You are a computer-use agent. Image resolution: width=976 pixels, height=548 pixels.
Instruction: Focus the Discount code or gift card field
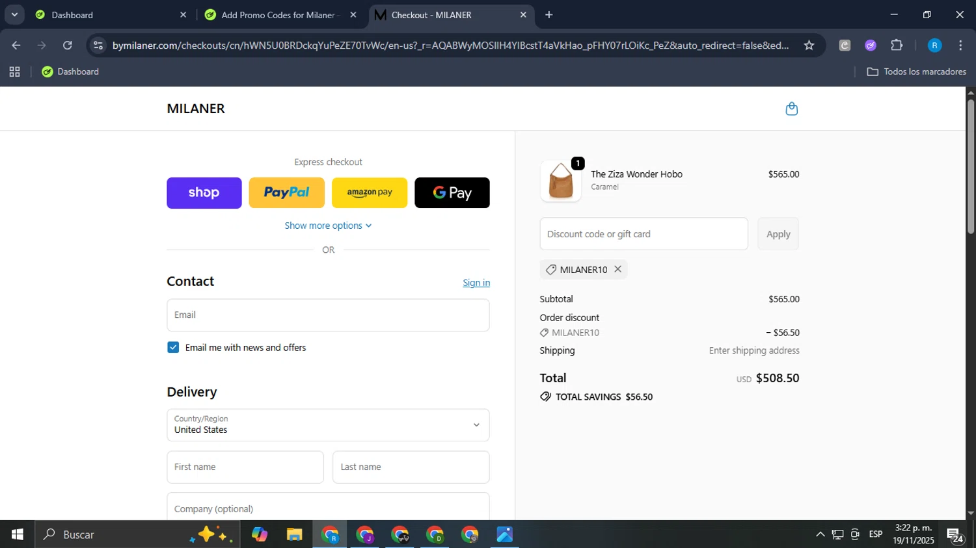click(644, 234)
